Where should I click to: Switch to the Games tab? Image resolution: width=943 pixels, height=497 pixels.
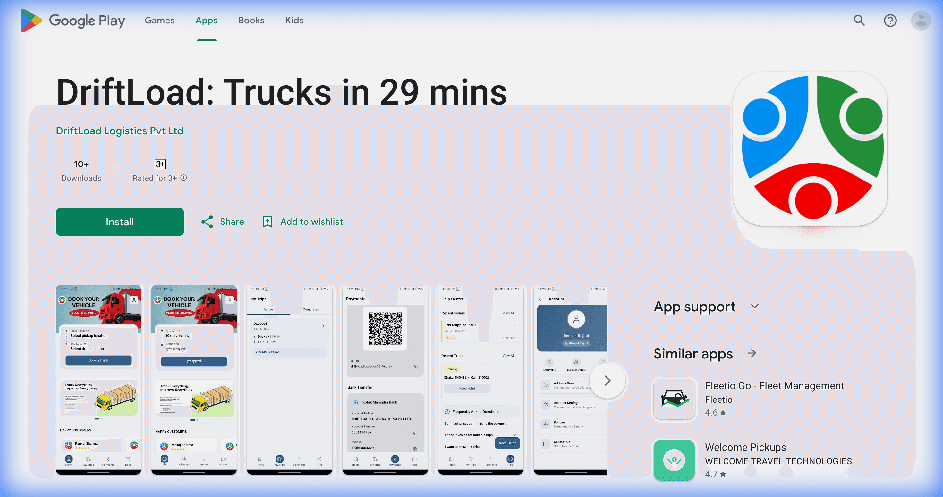point(159,21)
